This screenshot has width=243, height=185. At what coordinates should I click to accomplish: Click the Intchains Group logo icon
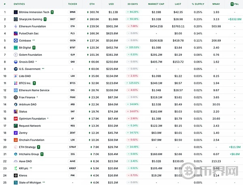[x=16, y=154]
